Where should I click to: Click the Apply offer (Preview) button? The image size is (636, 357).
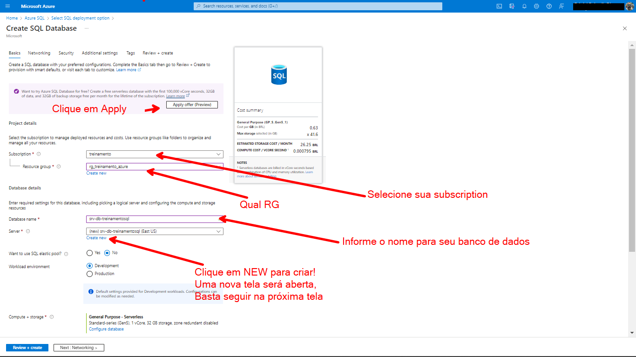[192, 104]
